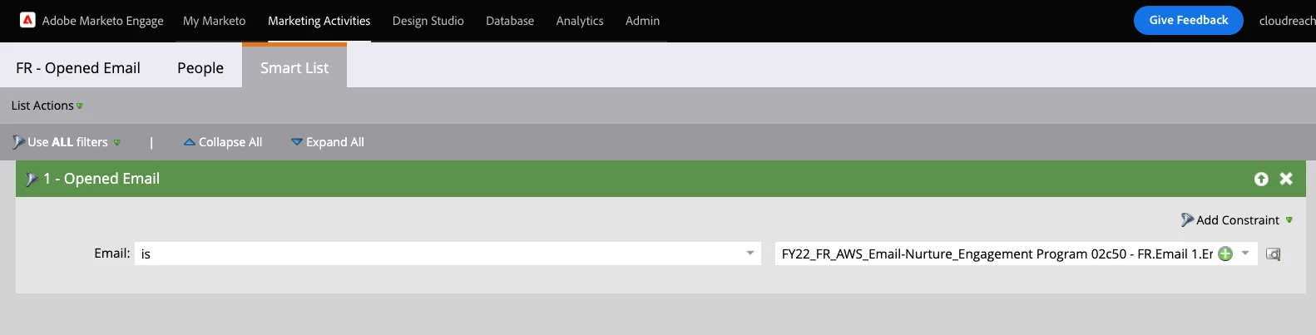Click the funnel icon in Opened Email header
Image resolution: width=1316 pixels, height=335 pixels.
[32, 179]
